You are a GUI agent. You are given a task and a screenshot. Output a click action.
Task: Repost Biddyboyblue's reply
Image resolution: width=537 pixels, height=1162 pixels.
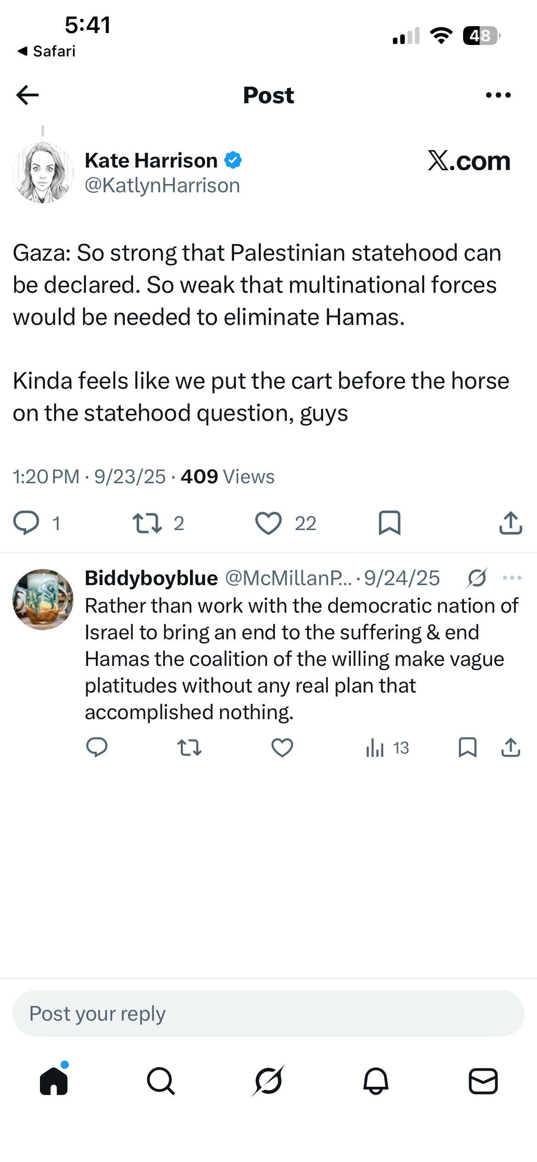coord(190,748)
